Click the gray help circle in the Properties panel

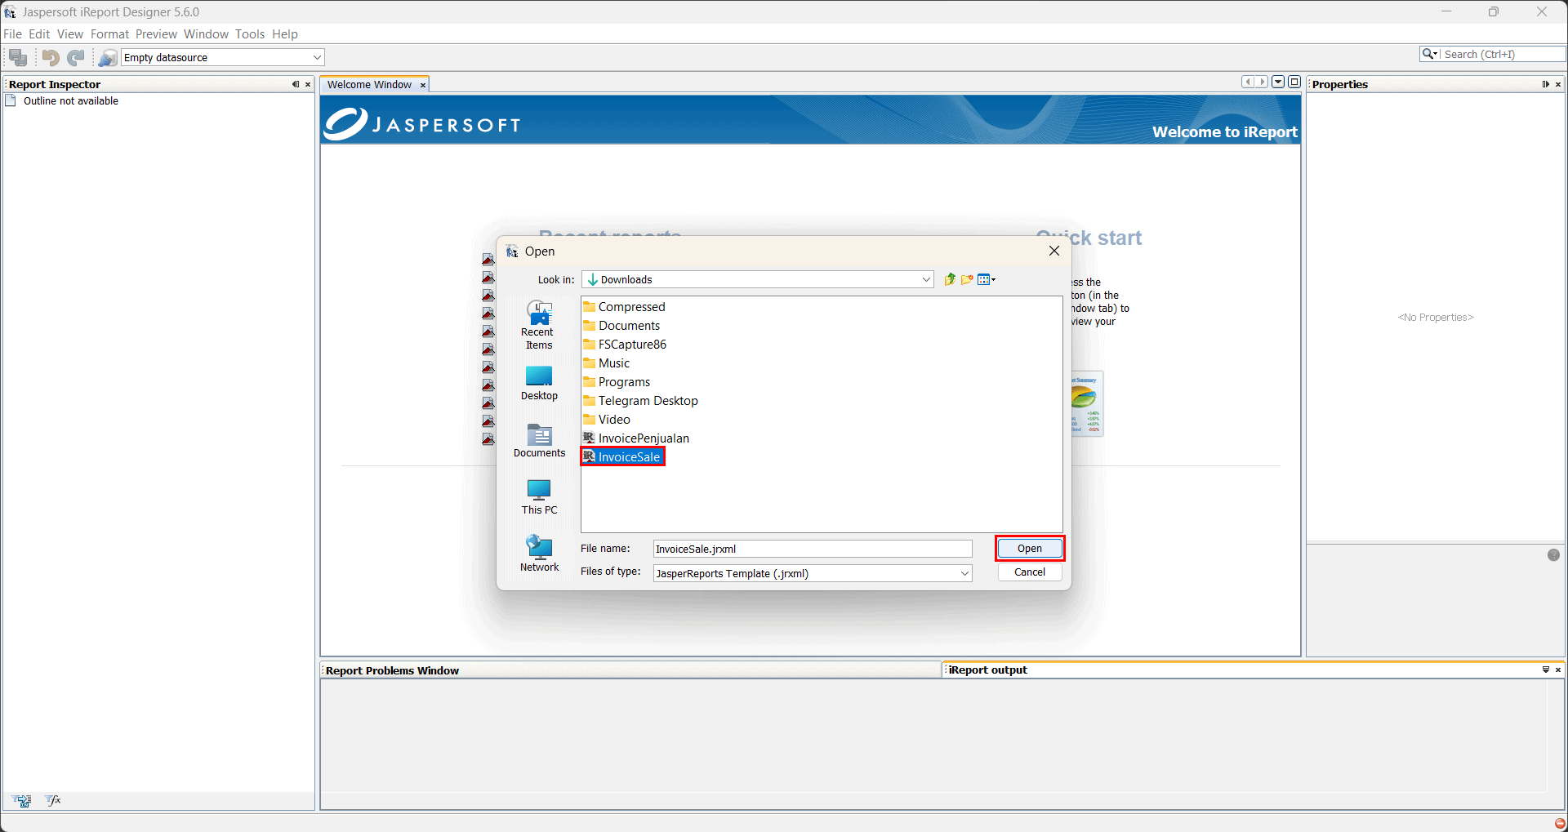[x=1553, y=555]
